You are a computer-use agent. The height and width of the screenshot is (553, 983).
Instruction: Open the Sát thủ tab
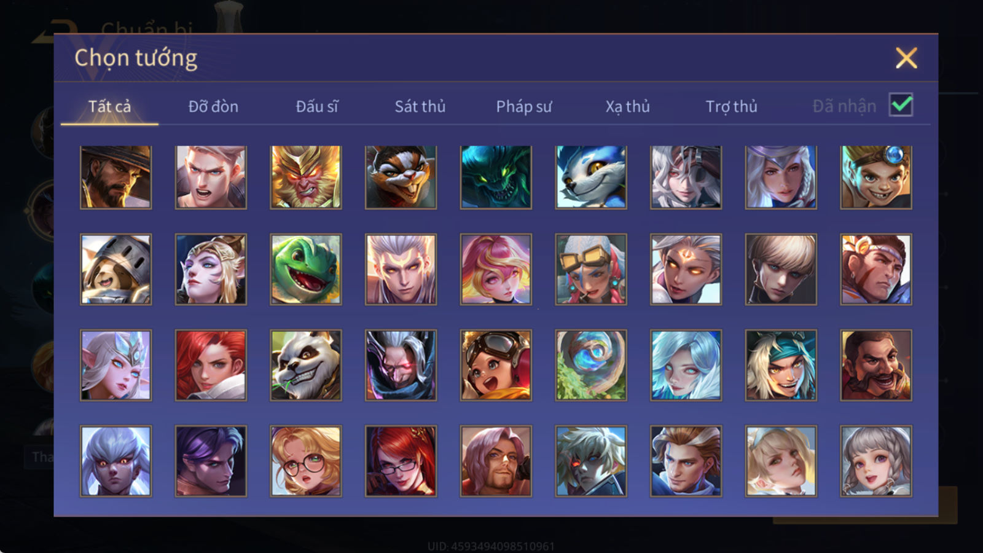[420, 106]
